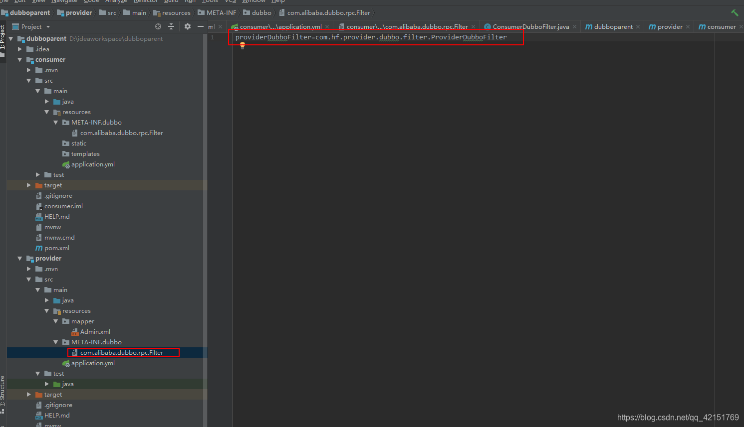Viewport: 744px width, 427px height.
Task: Click com.alibaba.dubbo.rpc.Filter breadcrumb
Action: tap(324, 12)
